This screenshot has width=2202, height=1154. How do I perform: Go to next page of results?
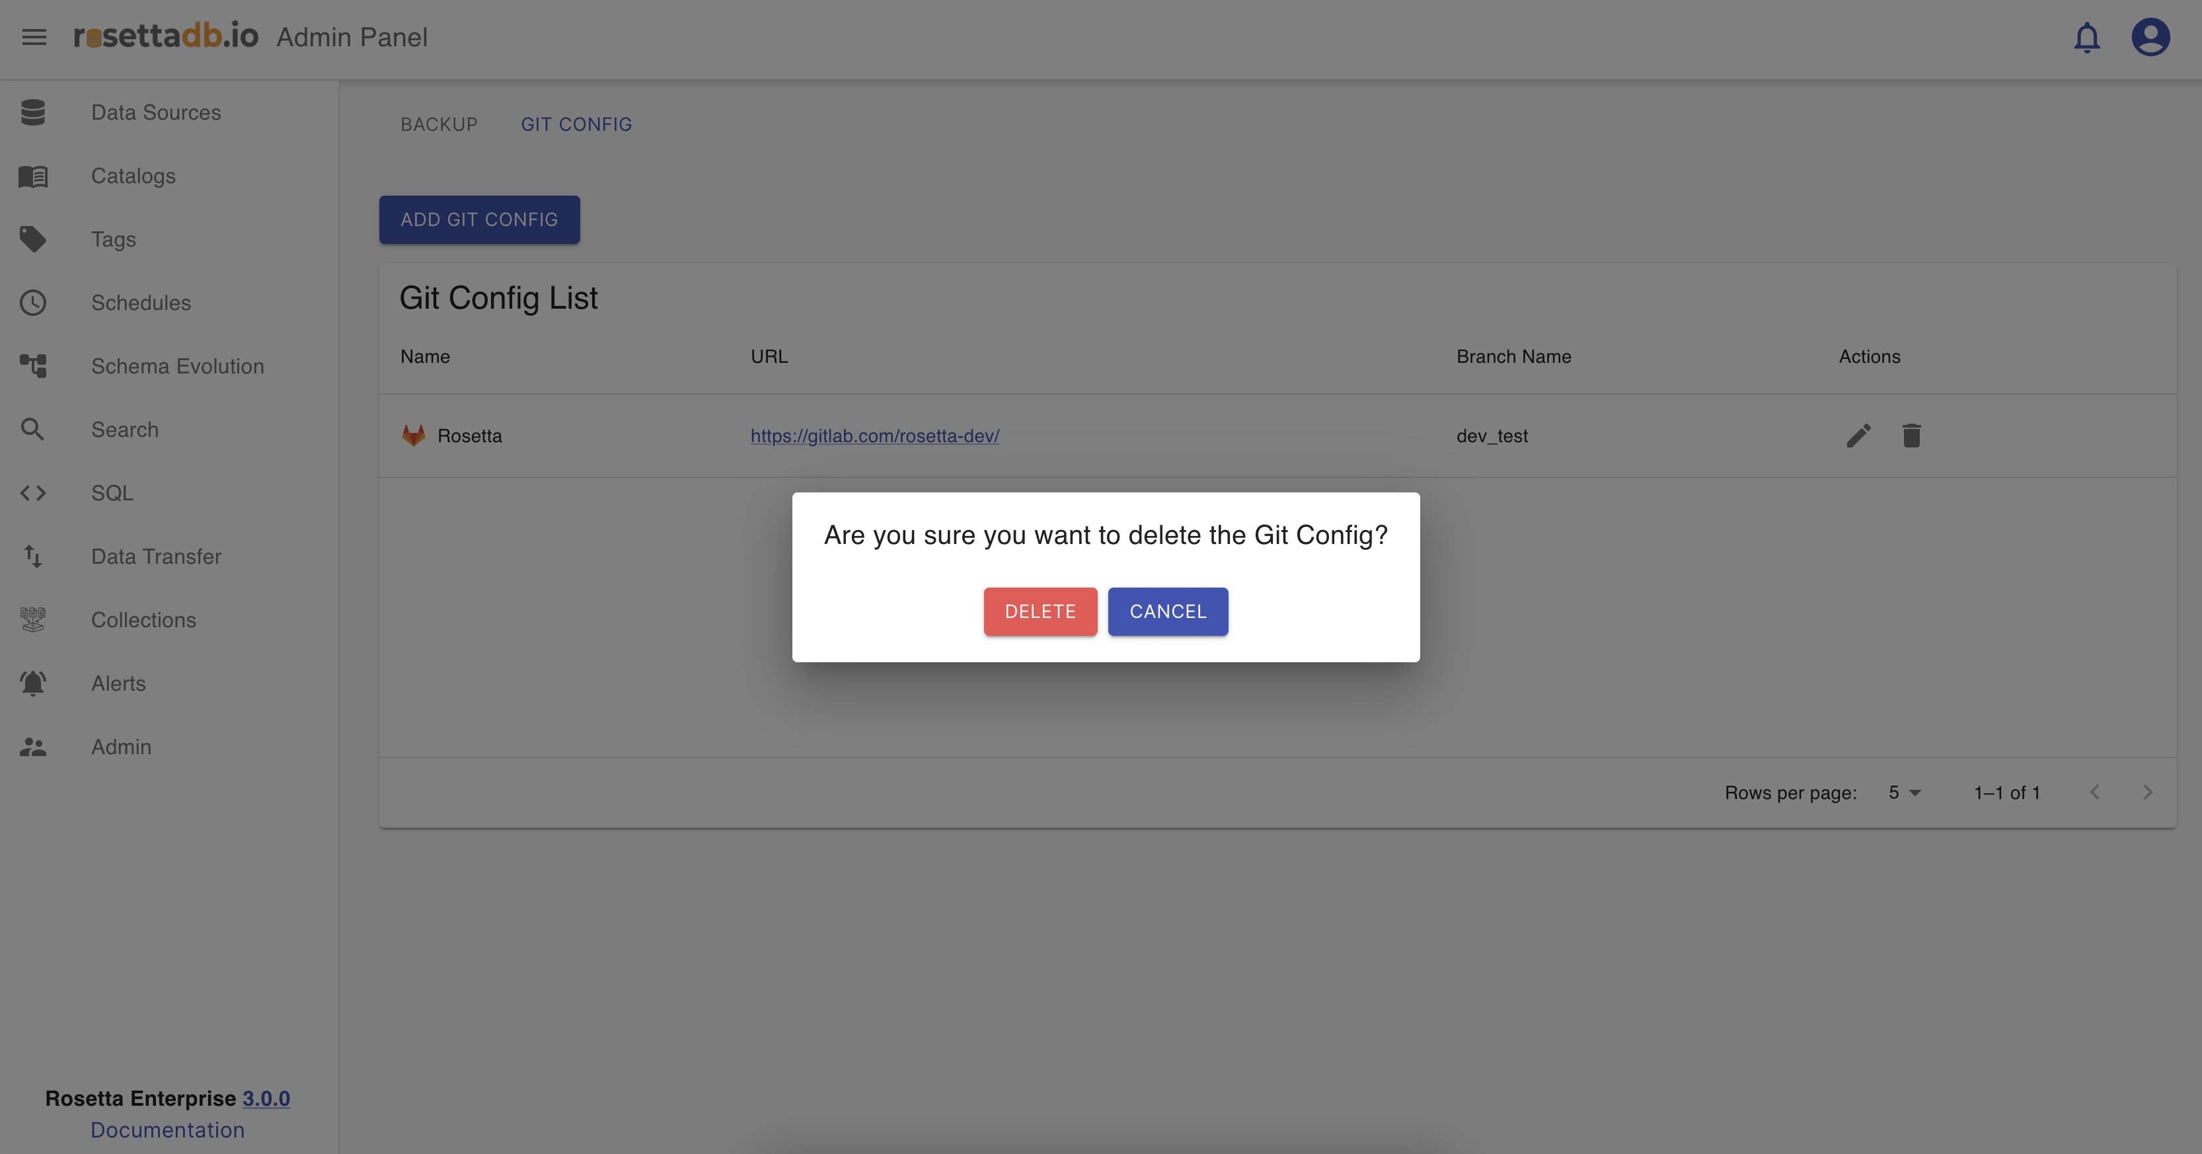[2147, 792]
